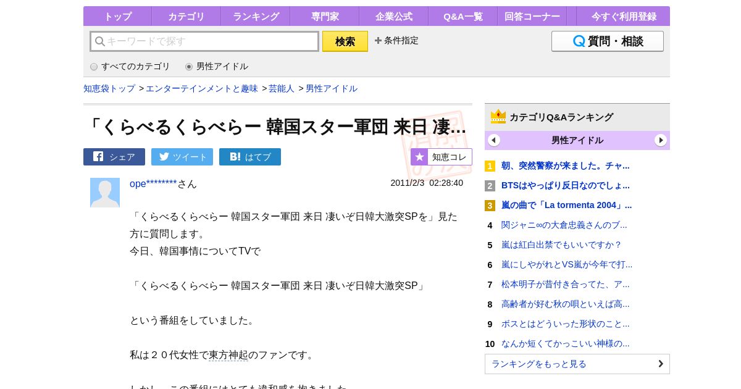Expand ランキングをもっと見る chevron link
This screenshot has height=389, width=741.
[577, 364]
